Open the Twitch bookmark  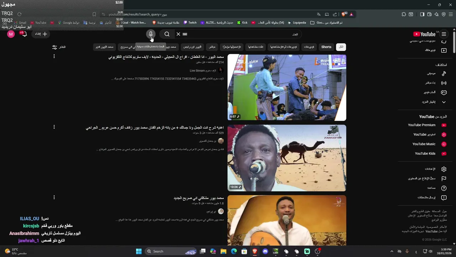[x=190, y=22]
